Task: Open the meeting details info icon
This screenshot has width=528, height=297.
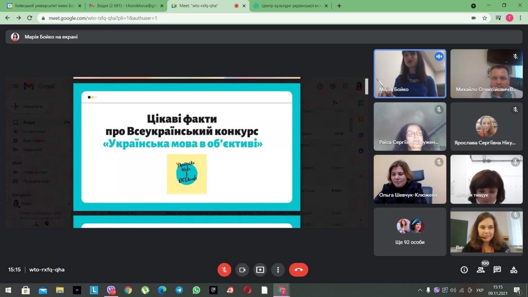Action: click(x=464, y=270)
